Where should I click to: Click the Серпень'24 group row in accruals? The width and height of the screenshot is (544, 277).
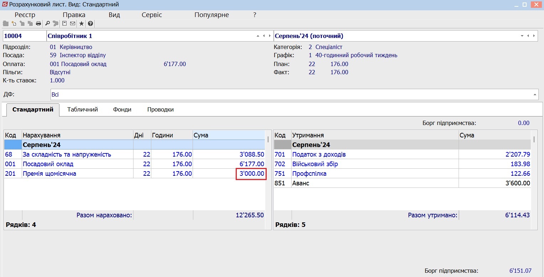[135, 145]
